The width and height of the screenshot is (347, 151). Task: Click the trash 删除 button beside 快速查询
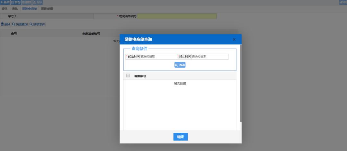coord(5,24)
